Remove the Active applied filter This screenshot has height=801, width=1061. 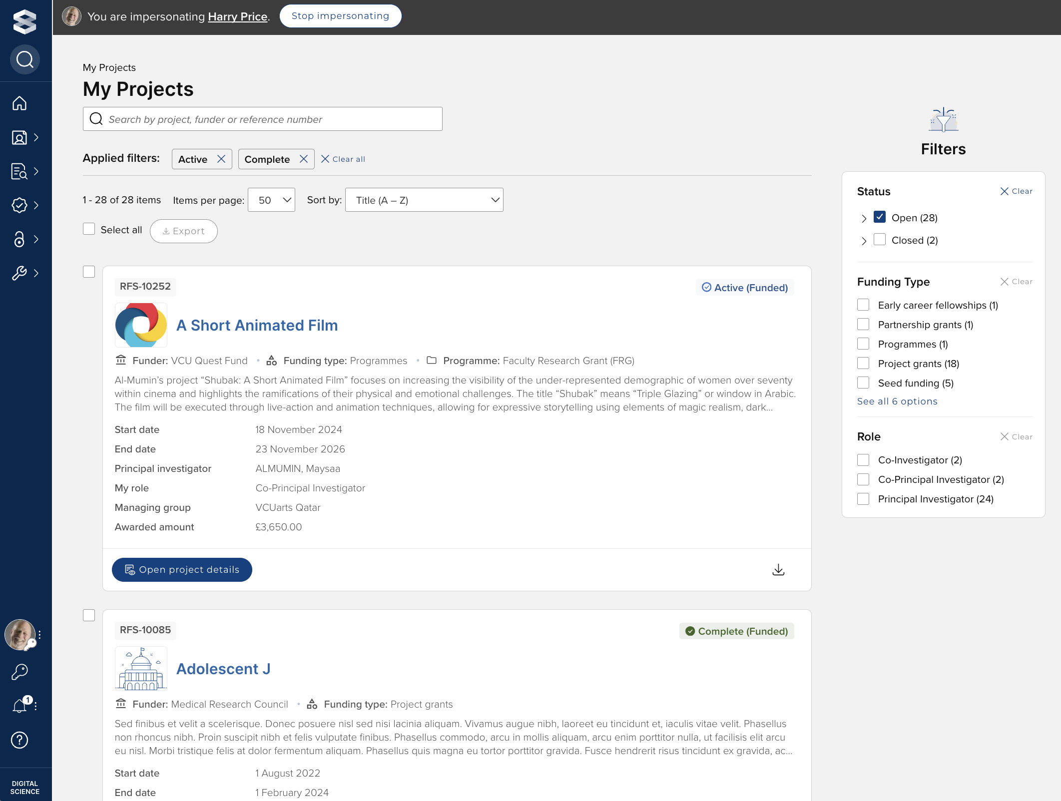coord(221,159)
